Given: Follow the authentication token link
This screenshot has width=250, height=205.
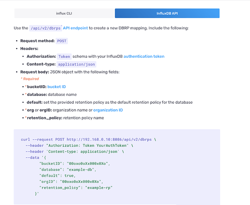Looking at the screenshot, I should [144, 57].
